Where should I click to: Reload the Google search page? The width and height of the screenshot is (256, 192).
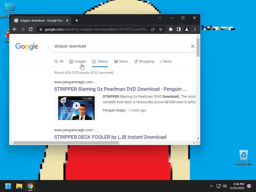click(x=31, y=29)
